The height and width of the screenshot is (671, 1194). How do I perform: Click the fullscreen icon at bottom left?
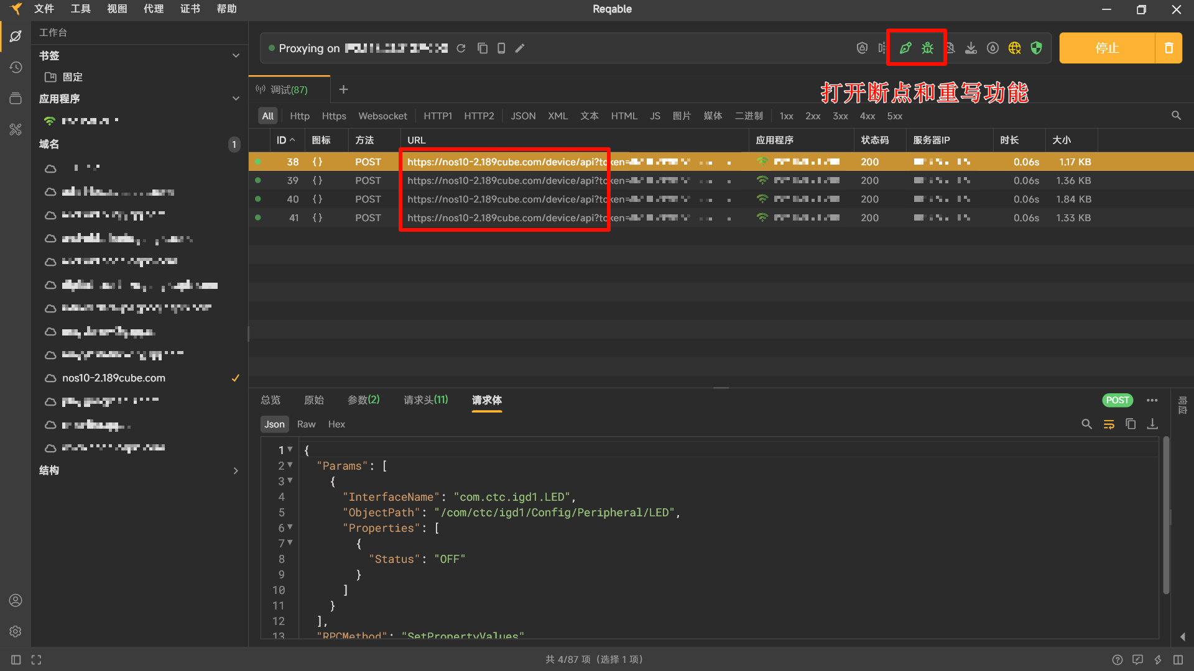tap(36, 660)
